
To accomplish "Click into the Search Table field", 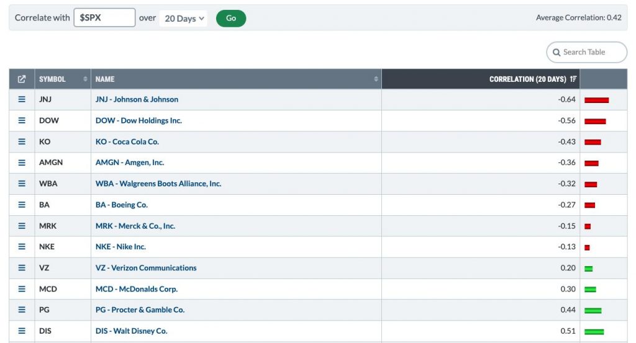I will point(586,52).
